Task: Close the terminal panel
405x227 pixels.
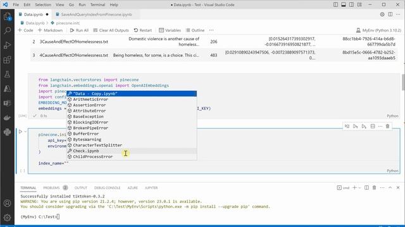Action: click(398, 188)
